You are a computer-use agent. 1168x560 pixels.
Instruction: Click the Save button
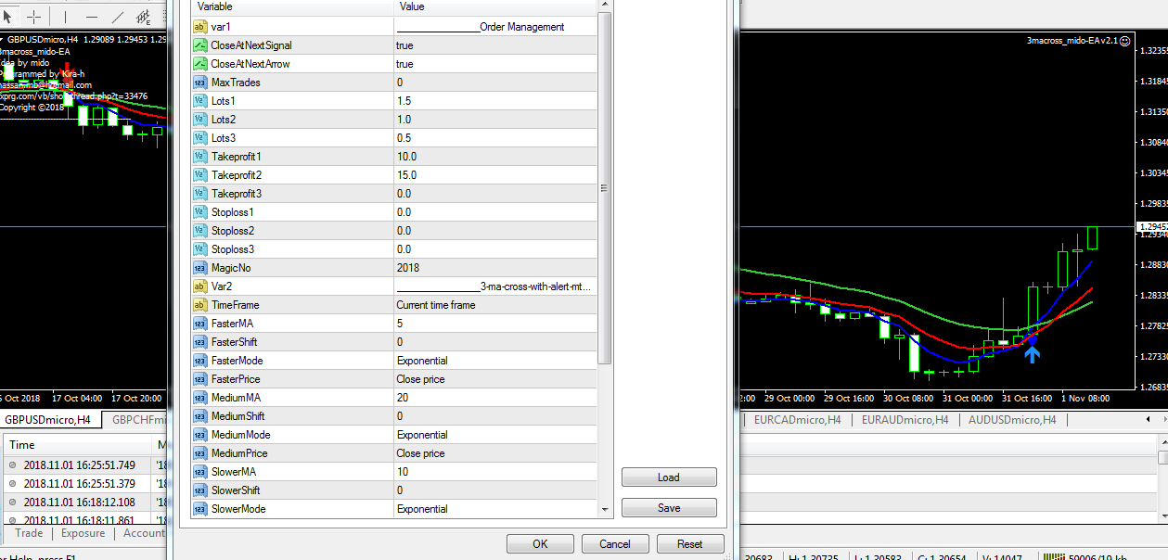tap(668, 508)
